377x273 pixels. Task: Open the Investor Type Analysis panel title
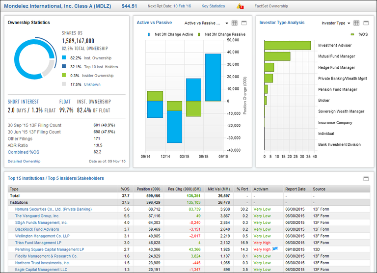click(282, 23)
